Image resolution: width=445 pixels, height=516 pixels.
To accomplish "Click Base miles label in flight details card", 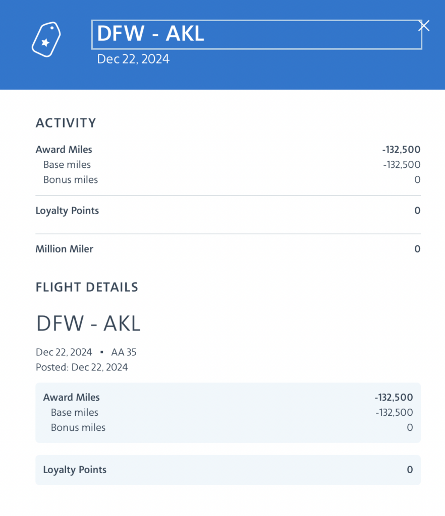I will pos(75,413).
